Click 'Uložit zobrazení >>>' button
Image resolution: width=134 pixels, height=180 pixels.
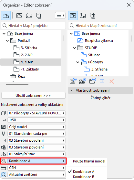coord(33,96)
